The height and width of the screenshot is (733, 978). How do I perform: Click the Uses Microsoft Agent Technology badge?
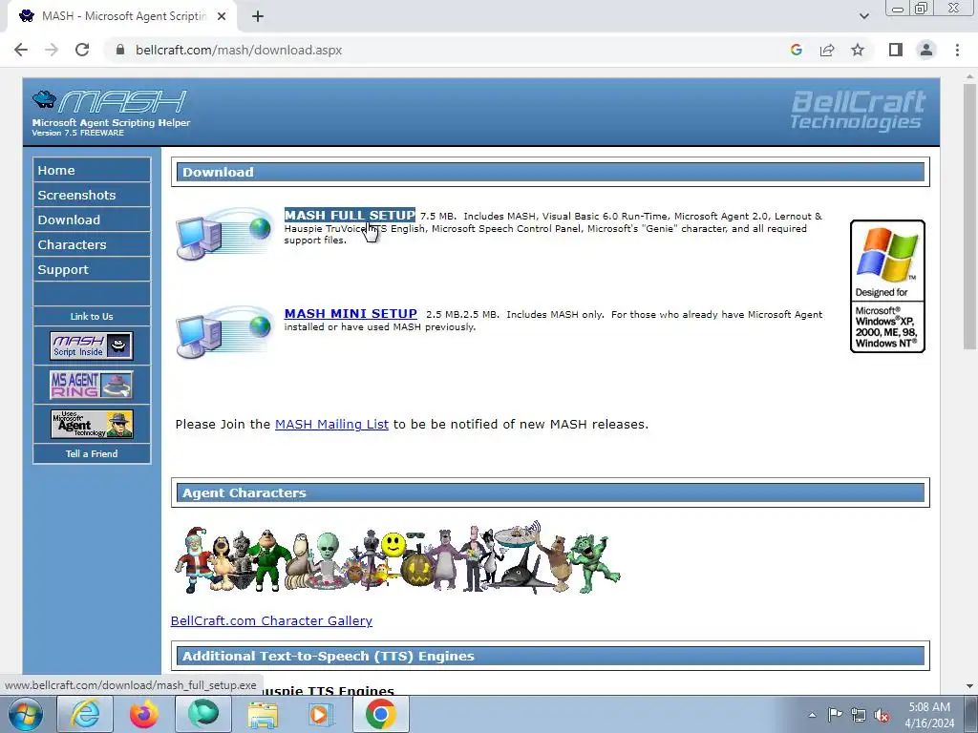point(92,424)
